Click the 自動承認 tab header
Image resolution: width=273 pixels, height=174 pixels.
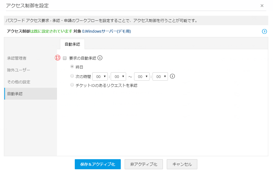72,44
